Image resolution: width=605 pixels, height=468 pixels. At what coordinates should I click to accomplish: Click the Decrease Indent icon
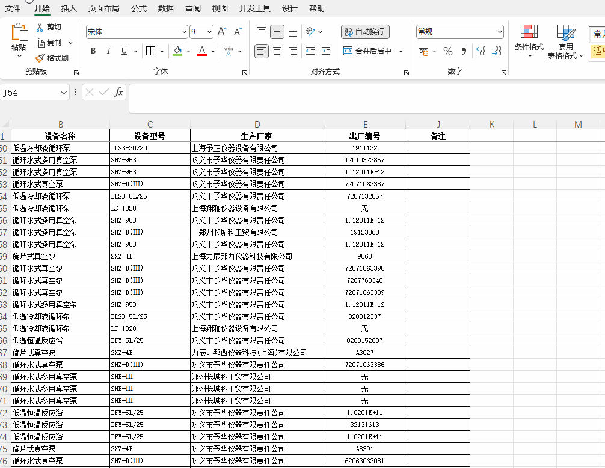coord(310,51)
